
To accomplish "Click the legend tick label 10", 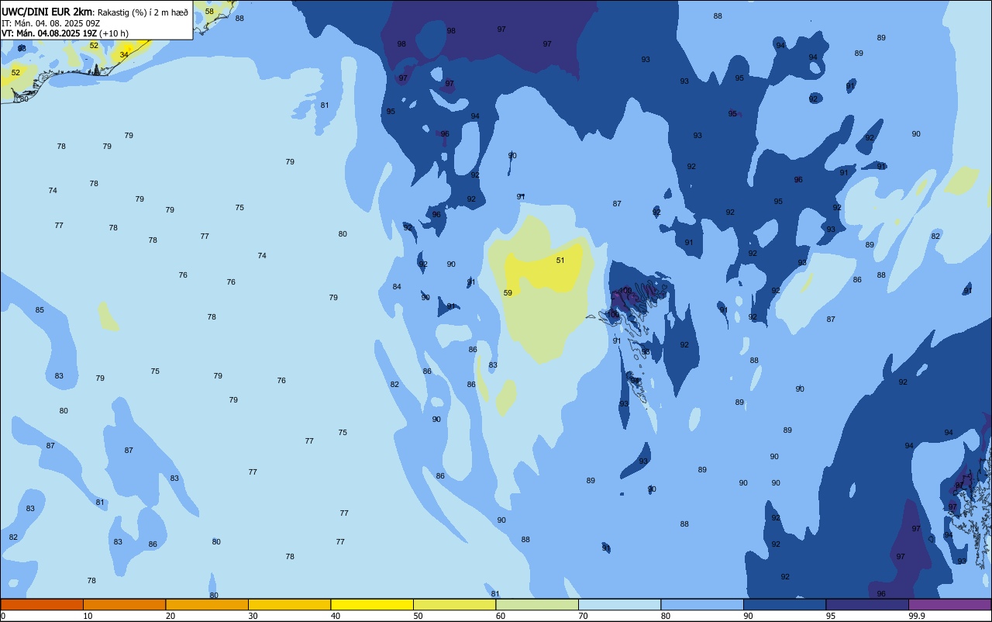I will (88, 616).
